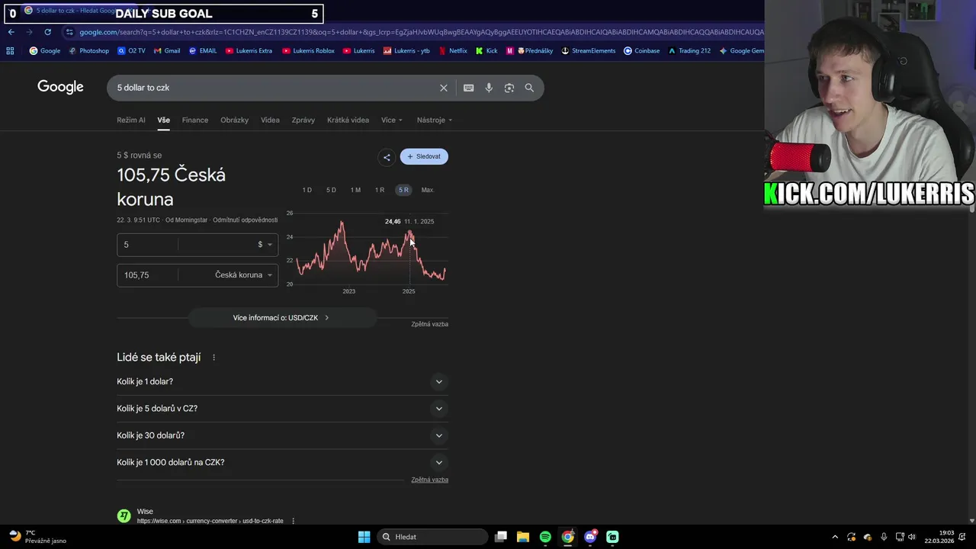Open the Gmail bookmark

(167, 51)
